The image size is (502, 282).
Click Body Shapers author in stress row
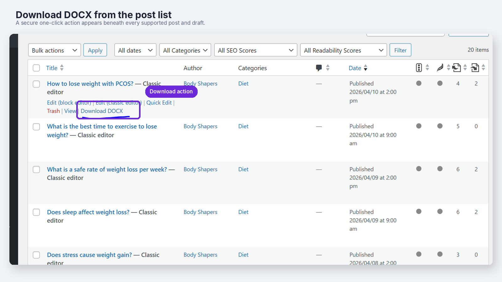[x=200, y=255]
